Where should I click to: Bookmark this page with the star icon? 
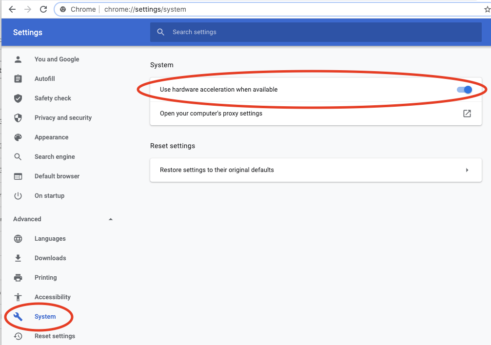pos(487,9)
